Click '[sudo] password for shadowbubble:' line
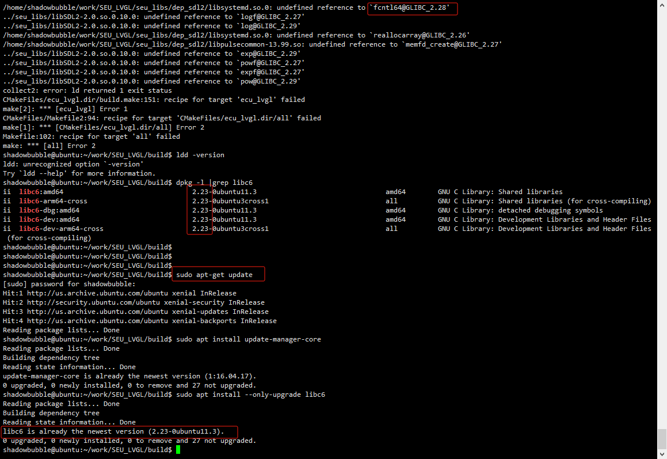Image resolution: width=667 pixels, height=459 pixels. pos(69,284)
